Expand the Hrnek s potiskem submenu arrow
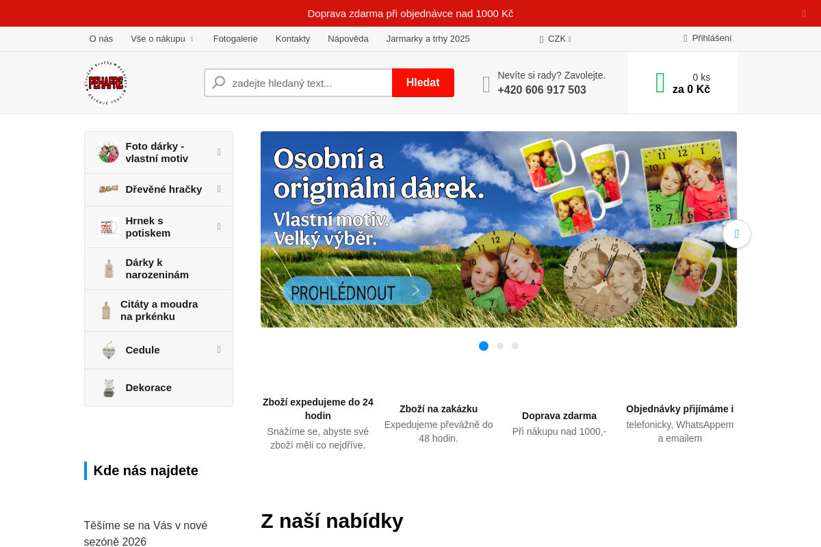 (x=219, y=226)
